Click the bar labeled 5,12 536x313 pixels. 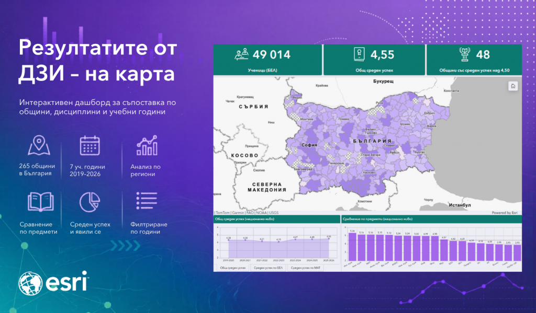tap(389, 248)
